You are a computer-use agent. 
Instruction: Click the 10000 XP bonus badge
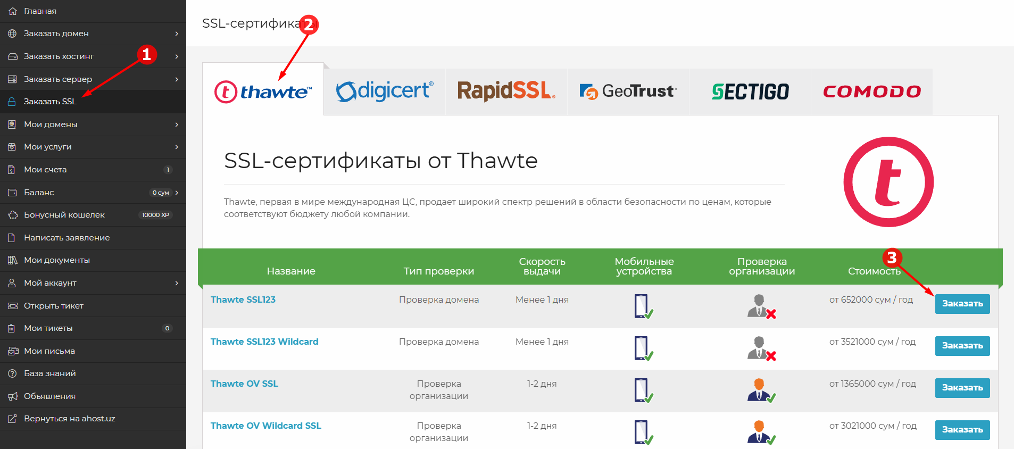click(155, 215)
